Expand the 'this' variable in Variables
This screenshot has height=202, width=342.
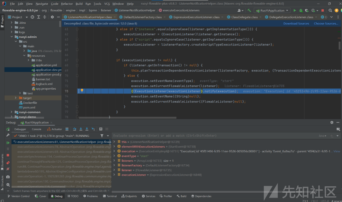[x=114, y=142]
